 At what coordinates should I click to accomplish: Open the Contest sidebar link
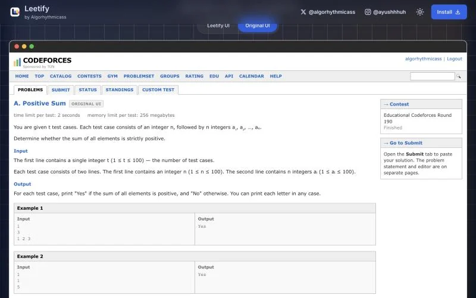click(396, 104)
